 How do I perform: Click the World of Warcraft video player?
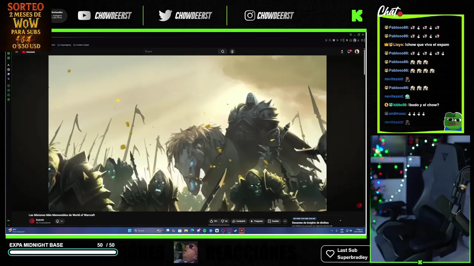(187, 133)
